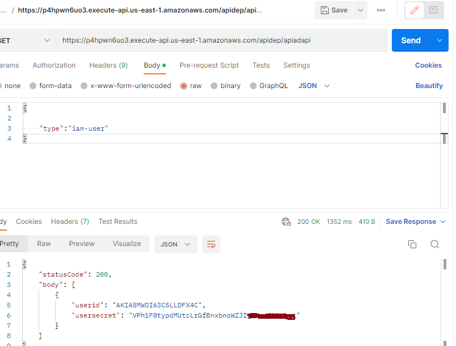Switch to the Params tab
Screen dimensions: 456x346
(x=9, y=65)
